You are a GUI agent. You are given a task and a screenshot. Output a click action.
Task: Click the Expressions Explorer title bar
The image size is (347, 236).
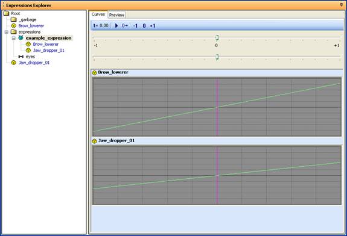[174, 5]
